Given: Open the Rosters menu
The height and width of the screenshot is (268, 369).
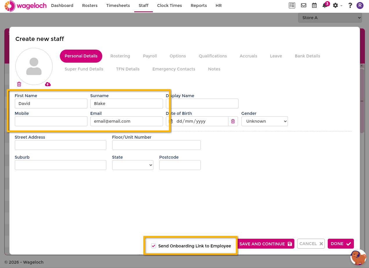Looking at the screenshot, I should [90, 6].
